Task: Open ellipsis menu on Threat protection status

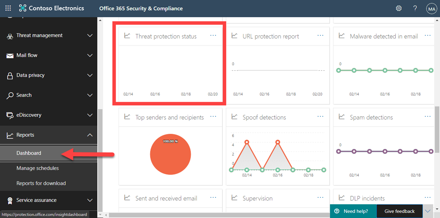Action: (213, 36)
